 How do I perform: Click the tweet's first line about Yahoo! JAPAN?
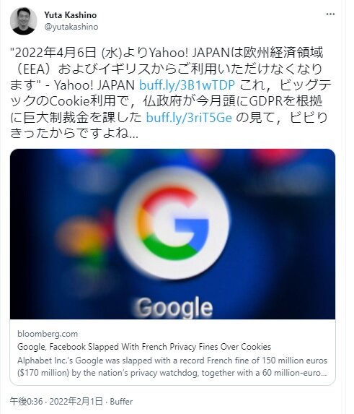167,53
